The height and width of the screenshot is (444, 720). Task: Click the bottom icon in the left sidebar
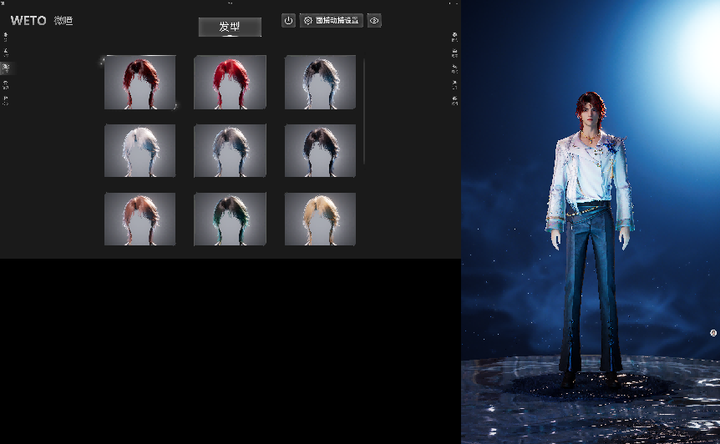pos(6,100)
